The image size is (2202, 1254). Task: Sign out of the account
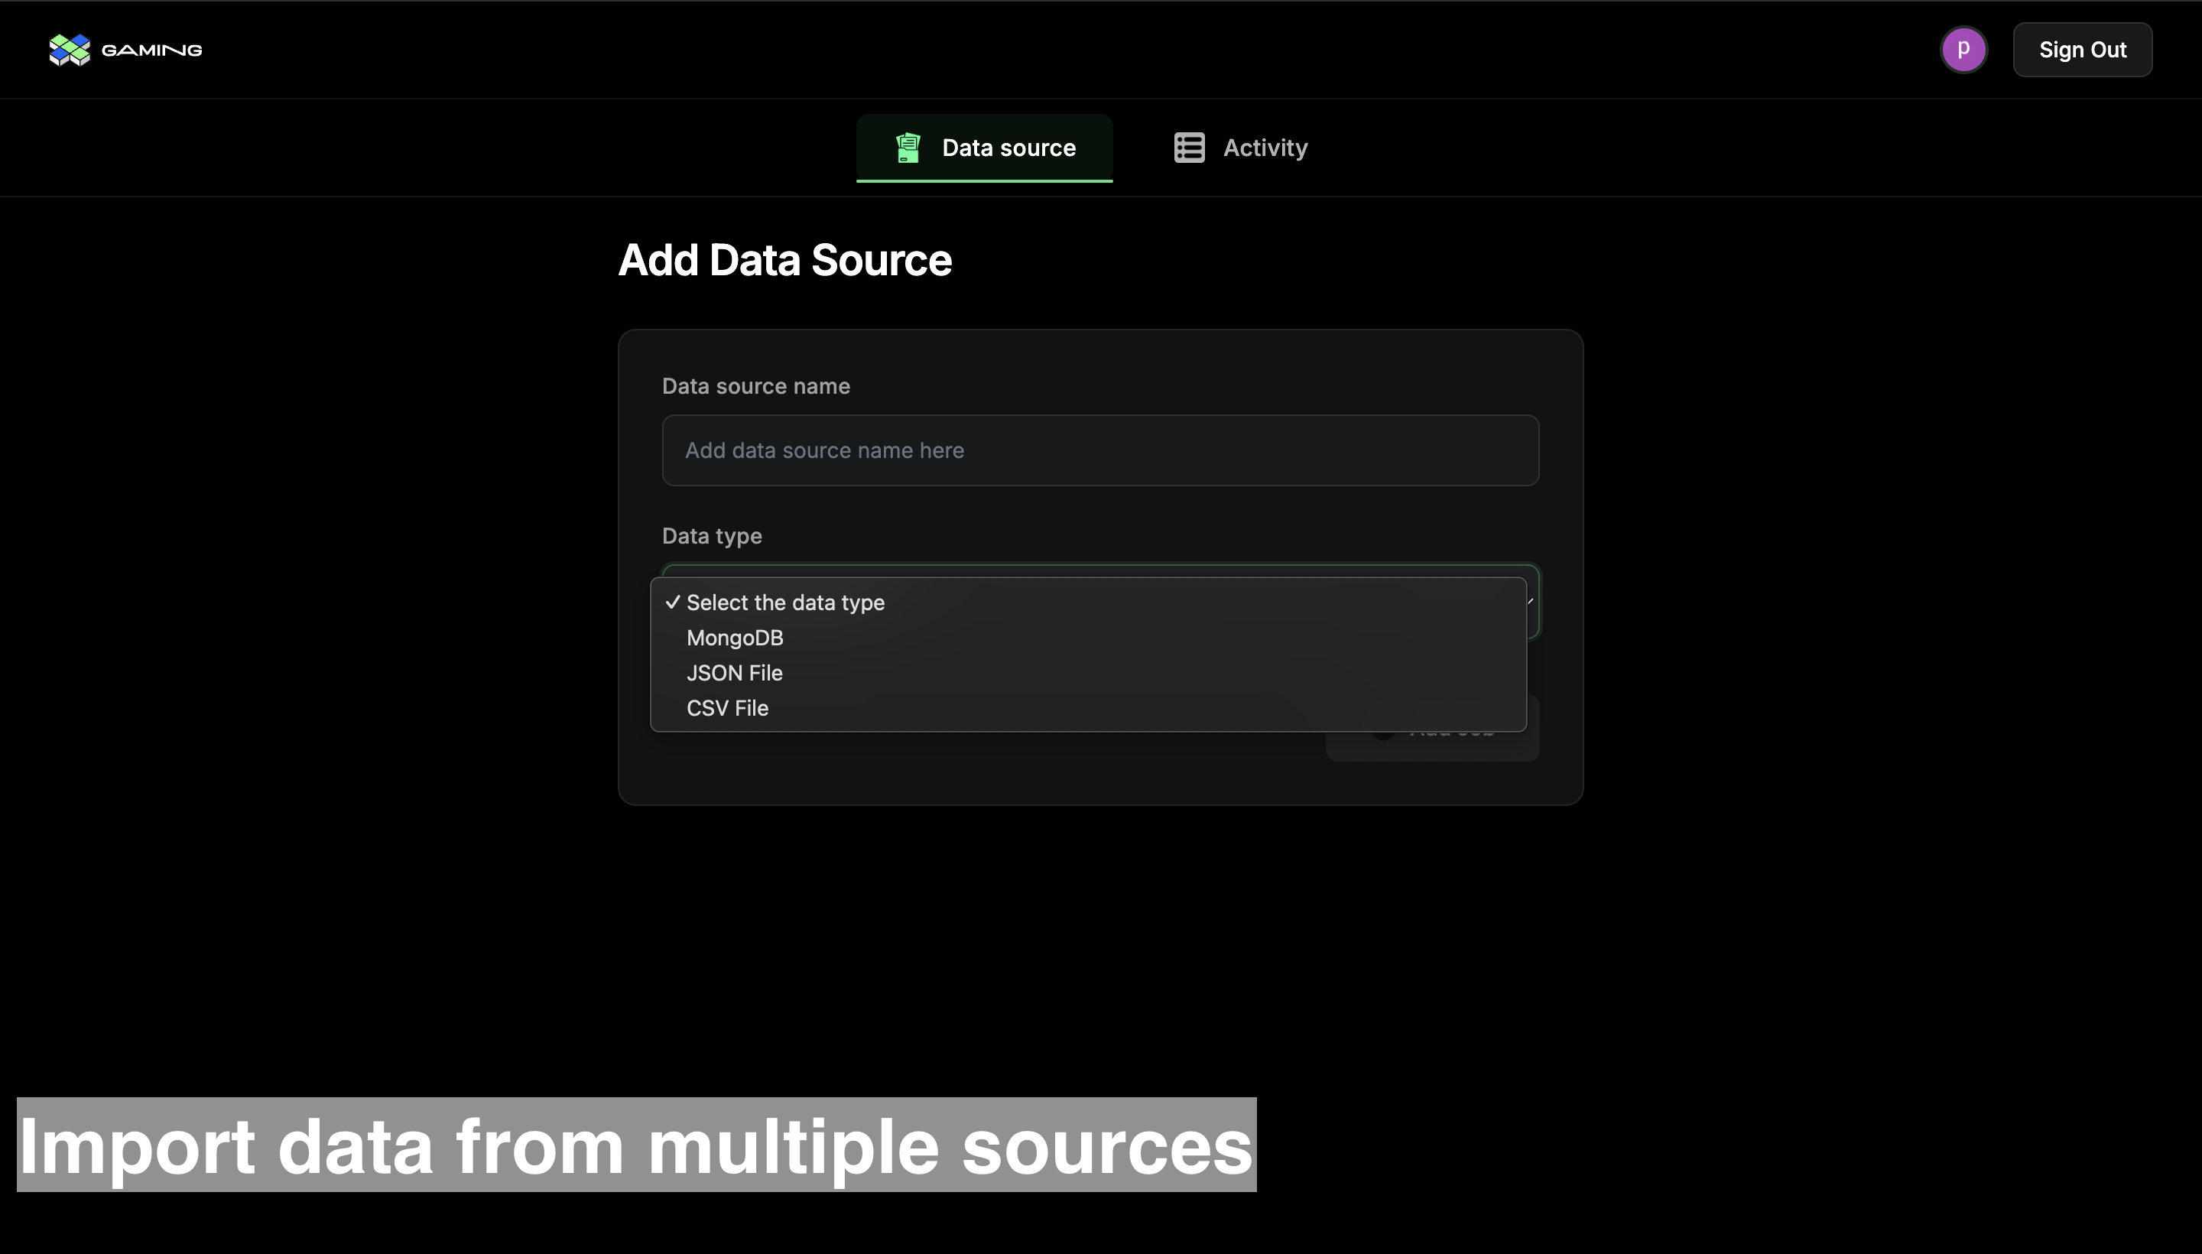(2081, 50)
